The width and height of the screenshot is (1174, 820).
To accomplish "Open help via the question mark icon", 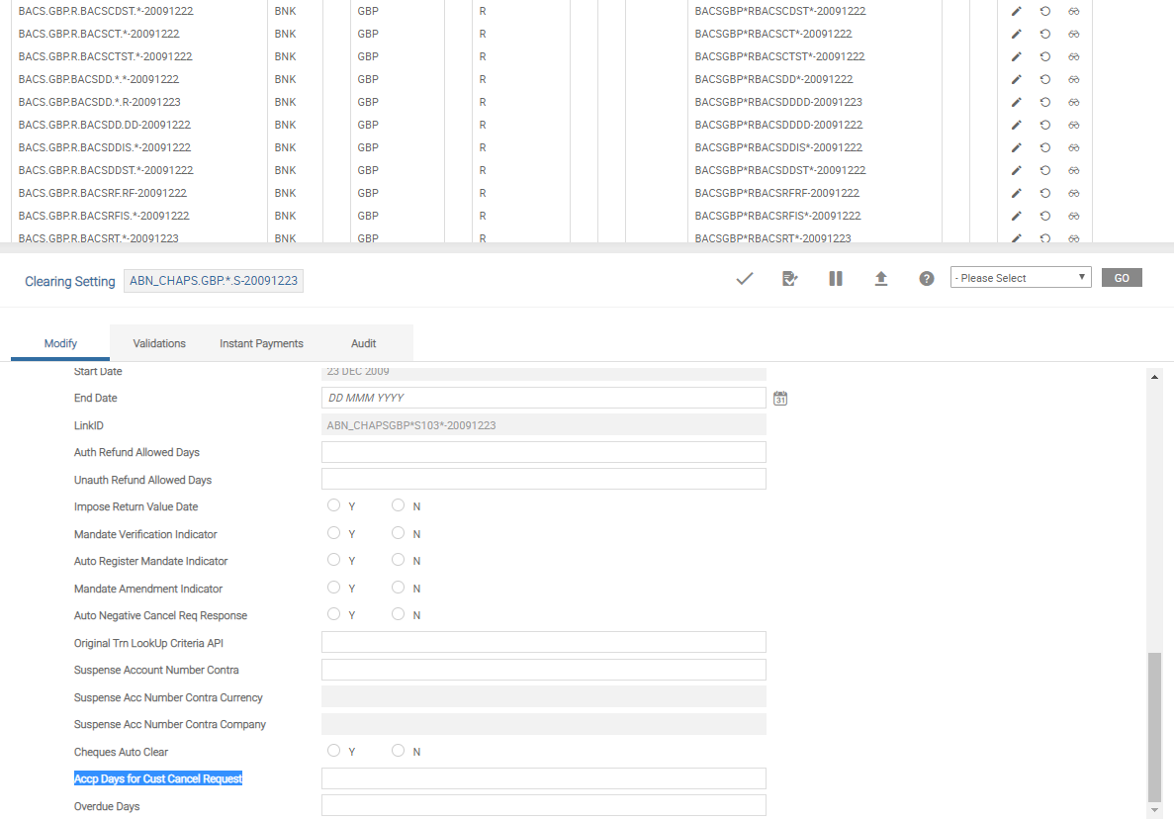I will pyautogui.click(x=927, y=279).
